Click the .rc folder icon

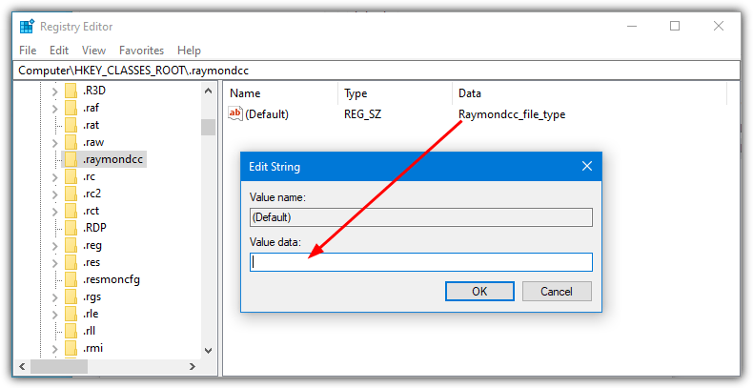[x=71, y=176]
